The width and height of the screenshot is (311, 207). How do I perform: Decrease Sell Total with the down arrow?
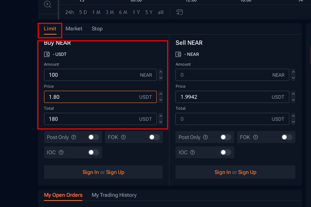294,122
